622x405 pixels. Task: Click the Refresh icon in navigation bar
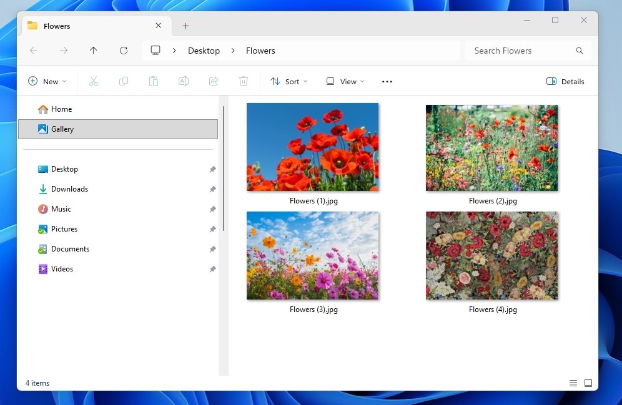pyautogui.click(x=124, y=51)
